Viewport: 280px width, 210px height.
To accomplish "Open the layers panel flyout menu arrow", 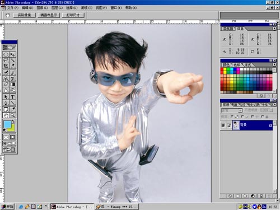I will click(274, 105).
